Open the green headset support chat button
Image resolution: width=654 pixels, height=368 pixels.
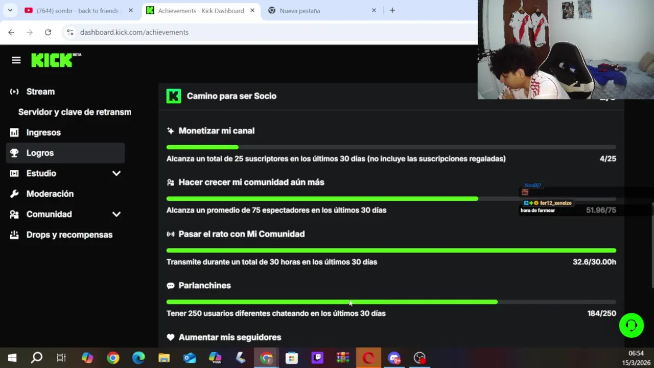pos(632,326)
